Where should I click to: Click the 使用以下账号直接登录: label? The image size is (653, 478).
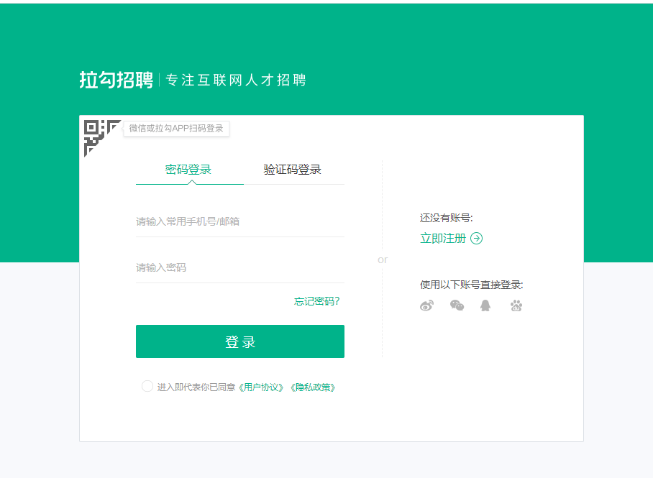(472, 285)
